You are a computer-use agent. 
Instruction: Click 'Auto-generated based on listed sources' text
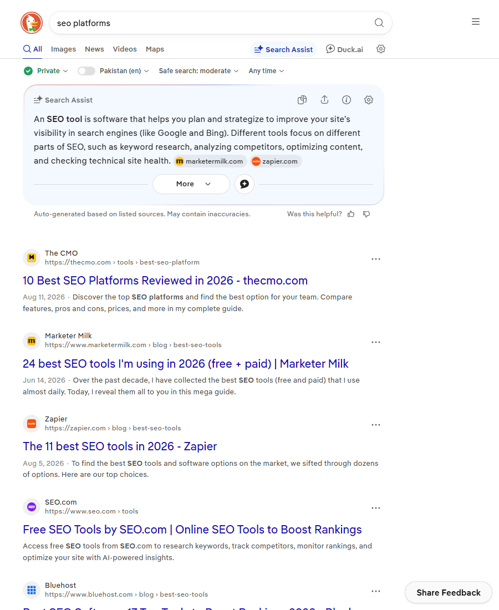(142, 214)
